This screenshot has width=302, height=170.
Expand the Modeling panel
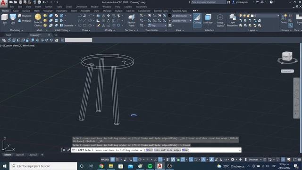click(17, 30)
